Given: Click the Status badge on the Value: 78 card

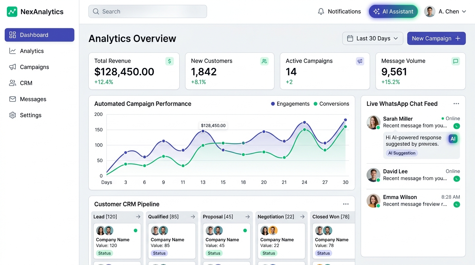Looking at the screenshot, I should 323,253.
